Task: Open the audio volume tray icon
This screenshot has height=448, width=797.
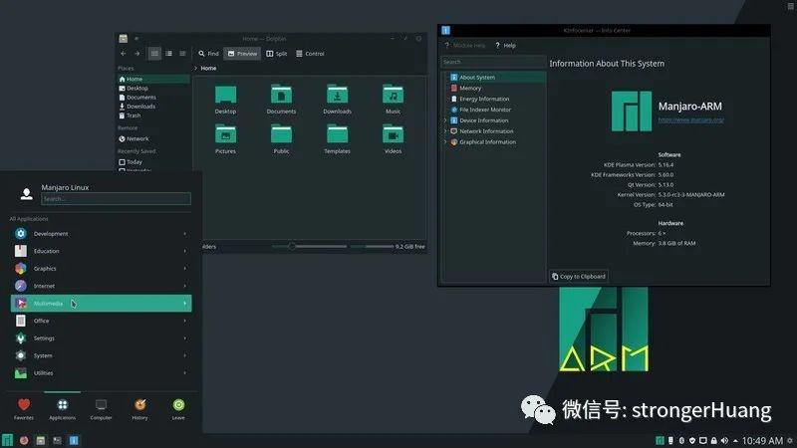Action: point(724,440)
